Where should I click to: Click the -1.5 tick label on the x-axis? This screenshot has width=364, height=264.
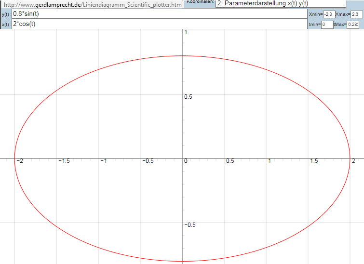click(64, 161)
